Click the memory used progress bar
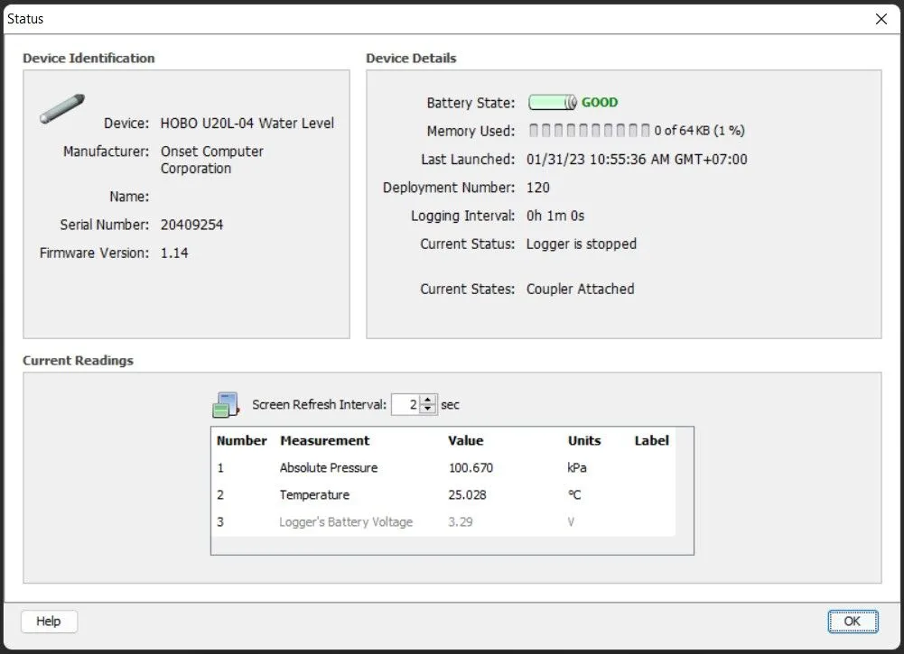Viewport: 904px width, 654px height. tap(589, 131)
